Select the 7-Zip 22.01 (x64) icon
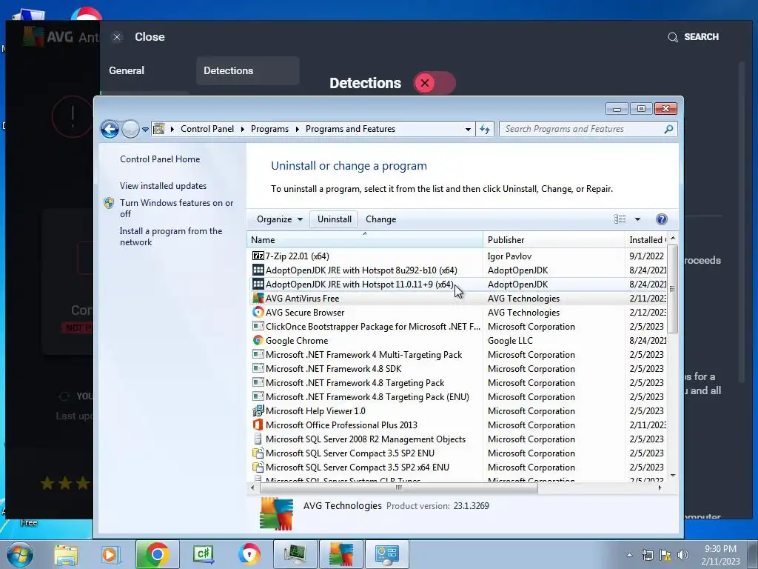 258,256
